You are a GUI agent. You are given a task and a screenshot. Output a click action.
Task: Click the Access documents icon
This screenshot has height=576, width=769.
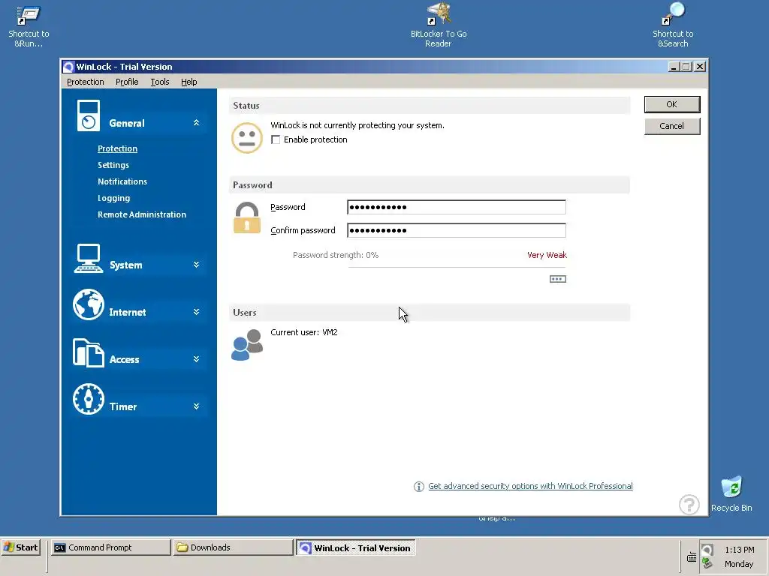(x=89, y=352)
